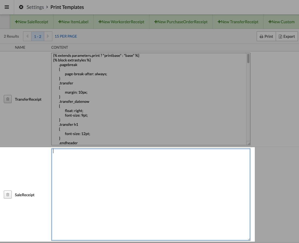
Task: Delete the SaleReceipt template via trash icon
Action: (x=8, y=195)
